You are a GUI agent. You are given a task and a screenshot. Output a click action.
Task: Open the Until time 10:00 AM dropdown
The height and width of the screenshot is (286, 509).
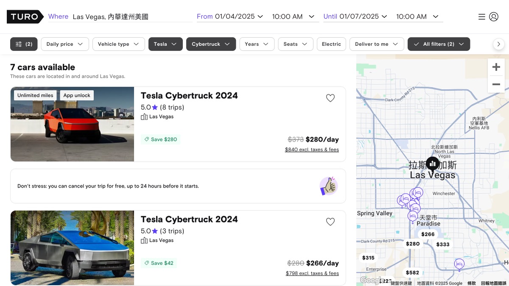[x=417, y=17]
